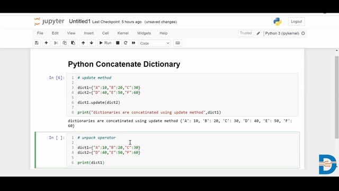Insert cell below with plus icon

pyautogui.click(x=46, y=43)
